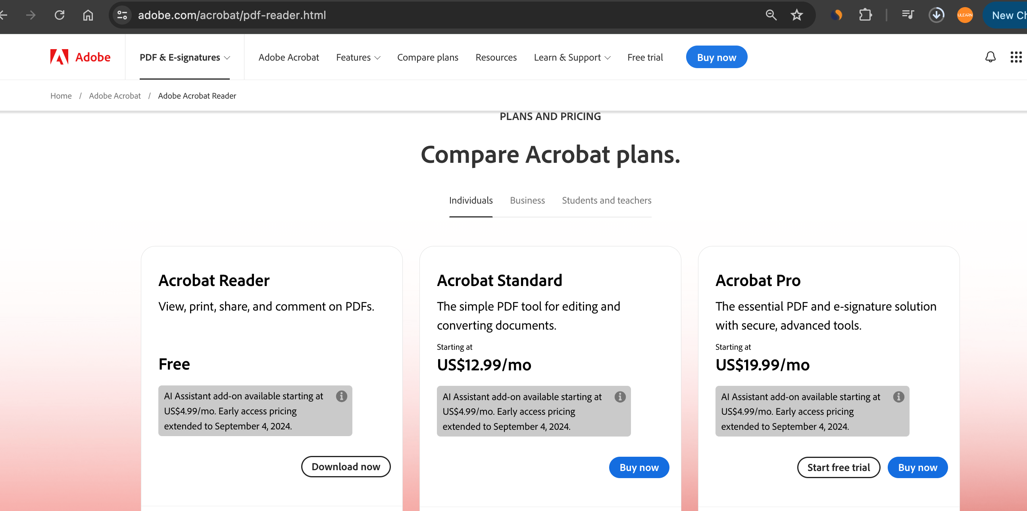Image resolution: width=1027 pixels, height=511 pixels.
Task: Go to the browser home page icon
Action: click(88, 15)
